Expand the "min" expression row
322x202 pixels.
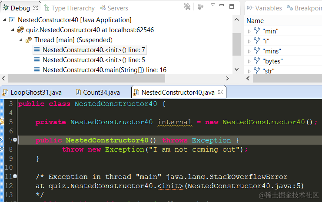pos(249,31)
